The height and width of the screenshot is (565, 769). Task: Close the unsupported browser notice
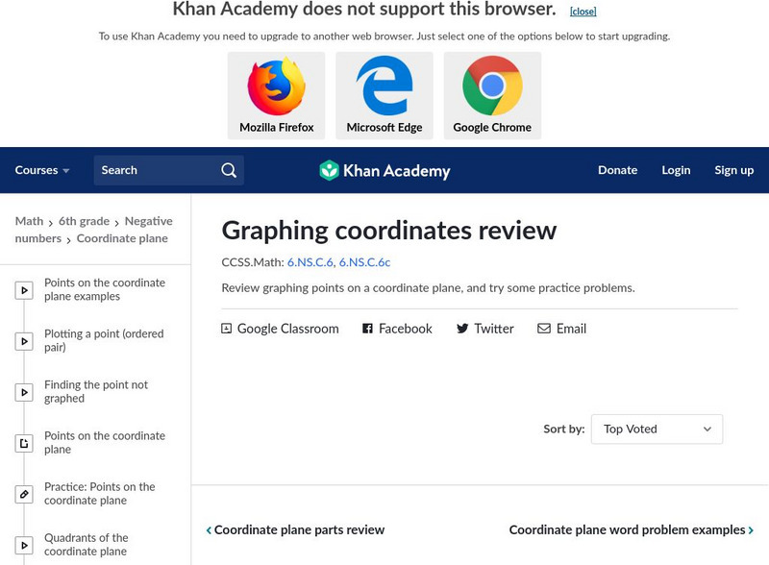click(583, 12)
